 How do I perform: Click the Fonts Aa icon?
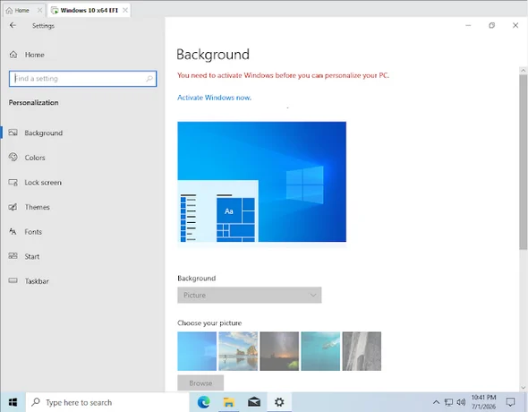pos(13,231)
